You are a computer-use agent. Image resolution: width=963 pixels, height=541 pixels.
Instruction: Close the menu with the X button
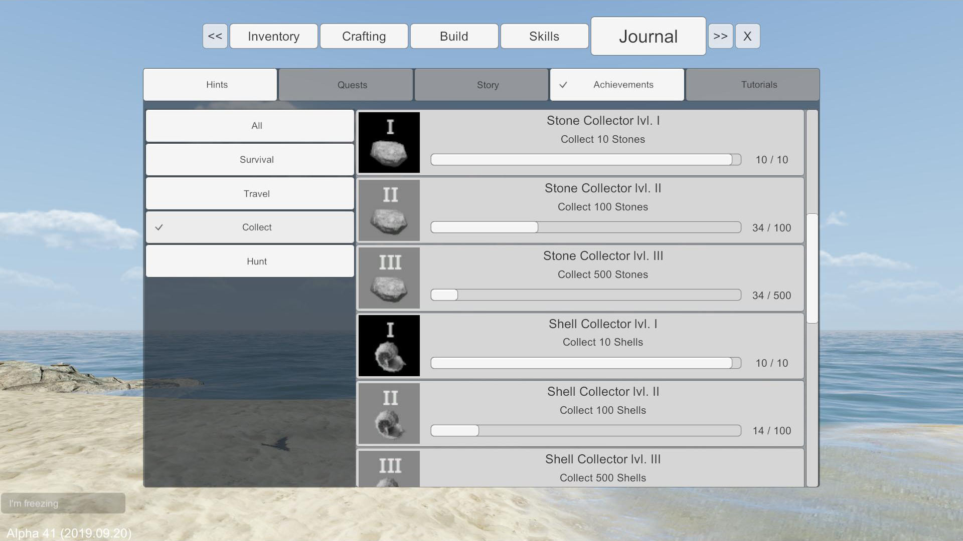[x=747, y=36]
